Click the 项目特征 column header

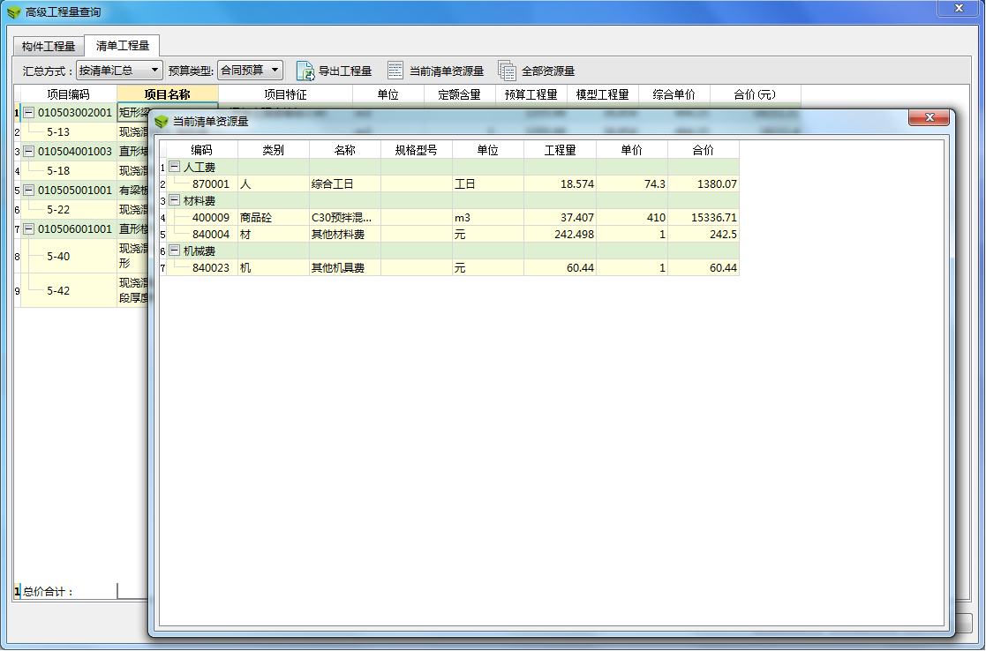(x=285, y=94)
